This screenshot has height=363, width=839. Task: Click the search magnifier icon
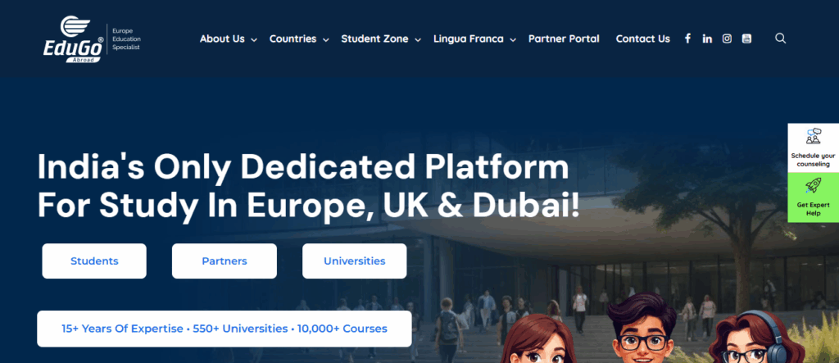[x=780, y=39]
